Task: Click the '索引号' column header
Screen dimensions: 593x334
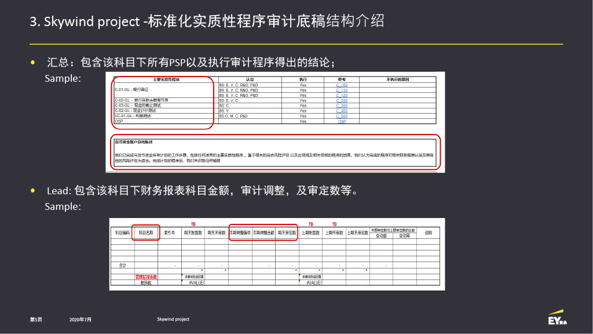Action: [170, 233]
